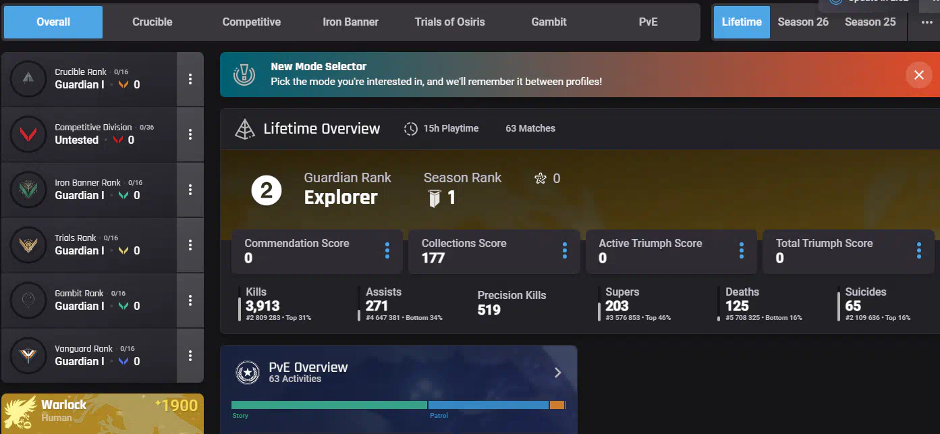Click the Collections Score card
This screenshot has height=434, width=940.
[x=494, y=252]
